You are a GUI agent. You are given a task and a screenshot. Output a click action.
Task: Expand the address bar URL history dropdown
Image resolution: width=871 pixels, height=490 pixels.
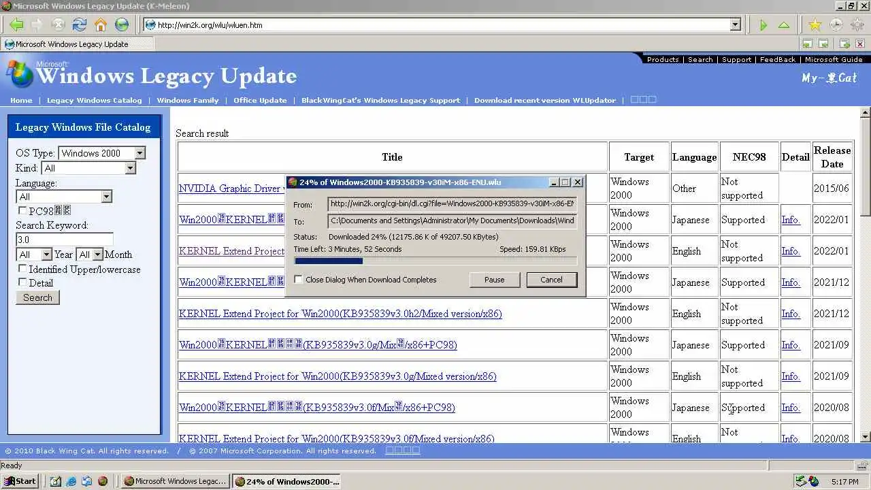coord(735,25)
